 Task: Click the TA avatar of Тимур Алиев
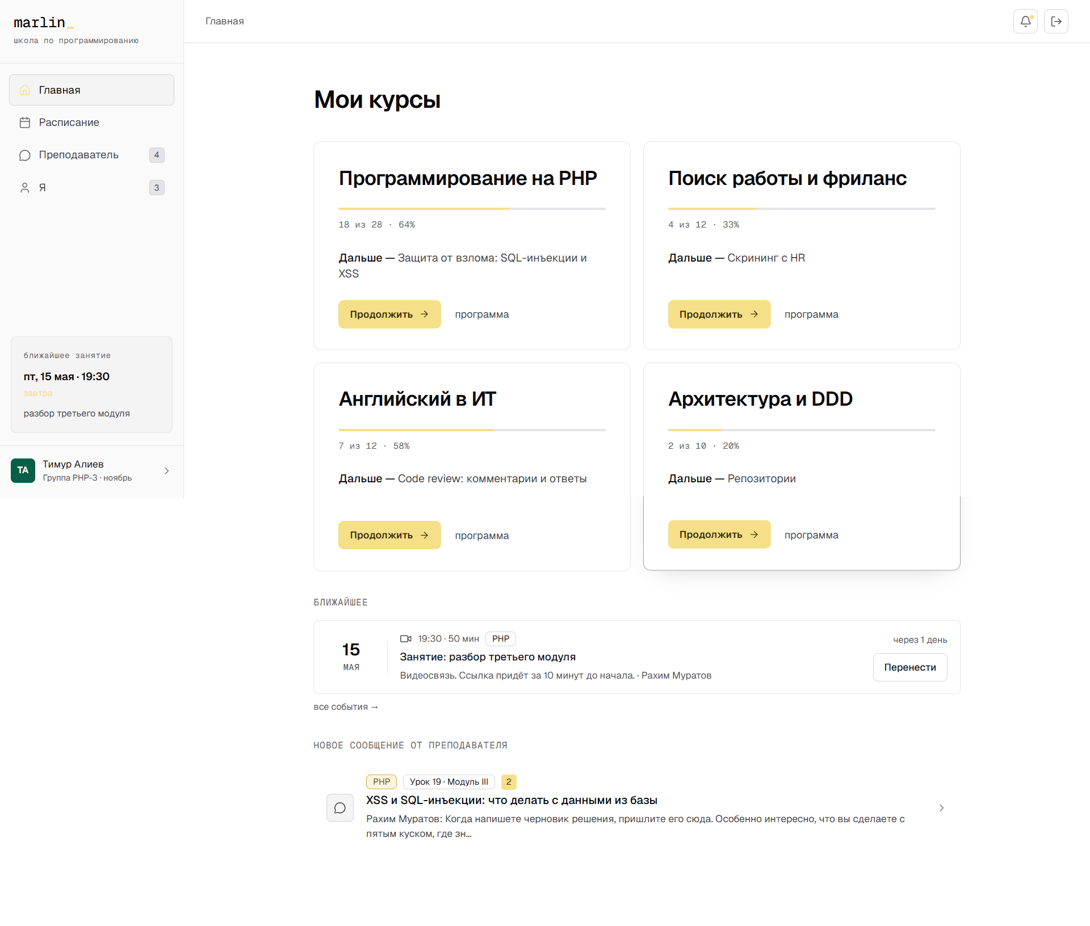coord(23,470)
